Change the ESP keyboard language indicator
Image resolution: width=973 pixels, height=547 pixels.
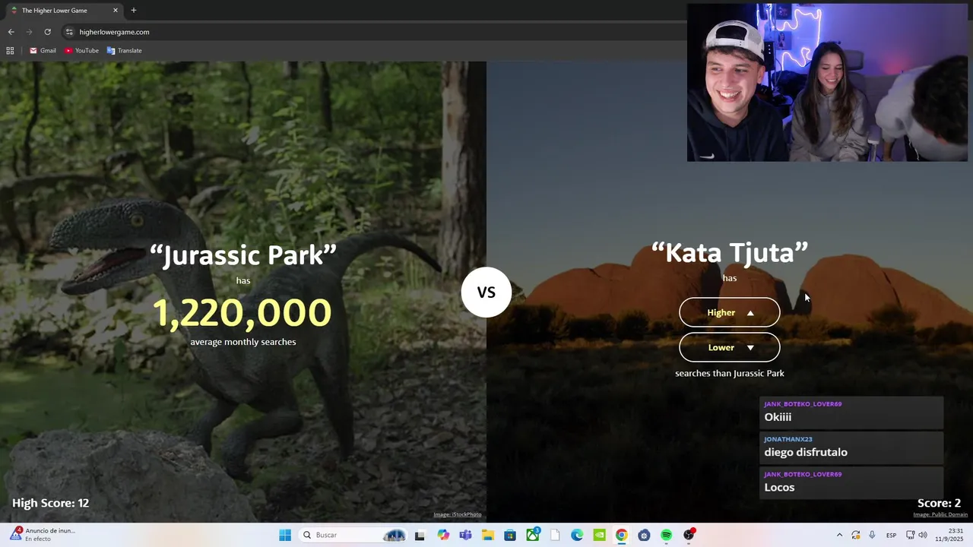[x=891, y=535]
